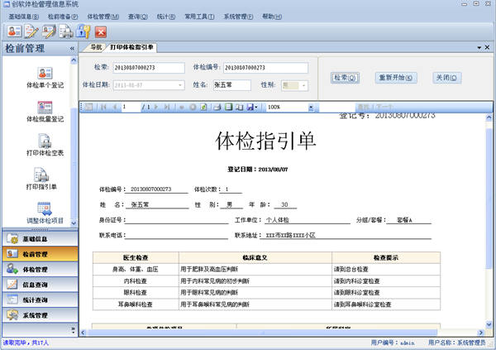This screenshot has width=496, height=350.
Task: Click the 检索 input field
Action: point(149,68)
